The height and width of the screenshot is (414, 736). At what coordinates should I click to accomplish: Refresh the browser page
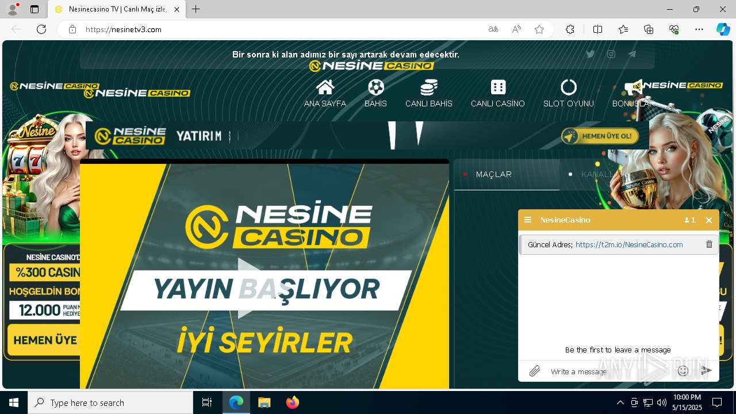41,29
